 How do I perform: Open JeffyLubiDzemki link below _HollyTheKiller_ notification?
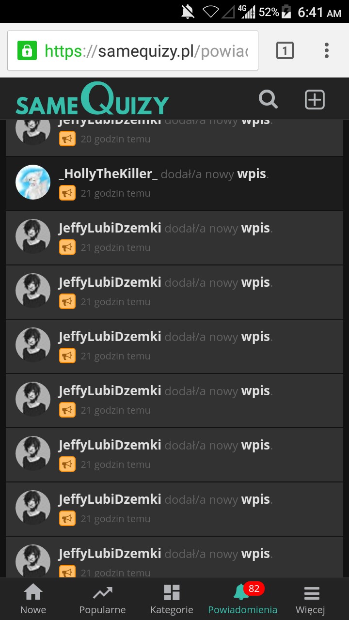(x=110, y=228)
